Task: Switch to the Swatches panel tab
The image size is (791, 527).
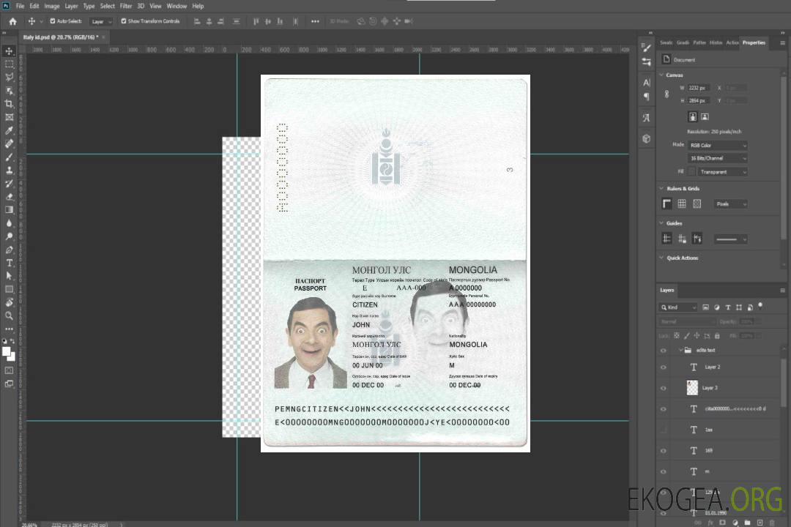Action: pyautogui.click(x=666, y=43)
